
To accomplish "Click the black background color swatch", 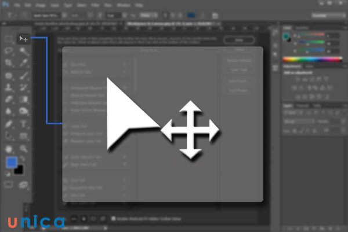I will coord(19,170).
